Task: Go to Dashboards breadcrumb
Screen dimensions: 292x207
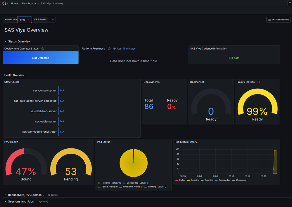Action: 29,3
